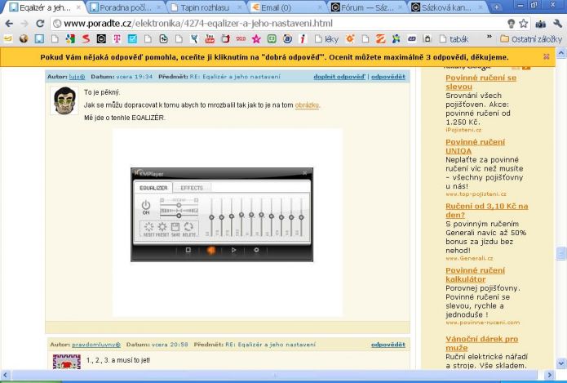Open the blue checkmark bookmark icon
Image resolution: width=567 pixels, height=383 pixels.
click(132, 39)
